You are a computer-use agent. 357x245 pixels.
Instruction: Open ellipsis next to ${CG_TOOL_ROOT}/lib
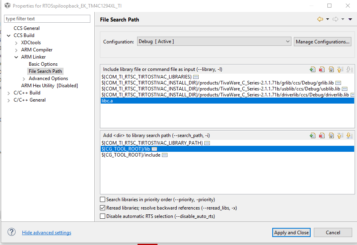tap(154, 149)
